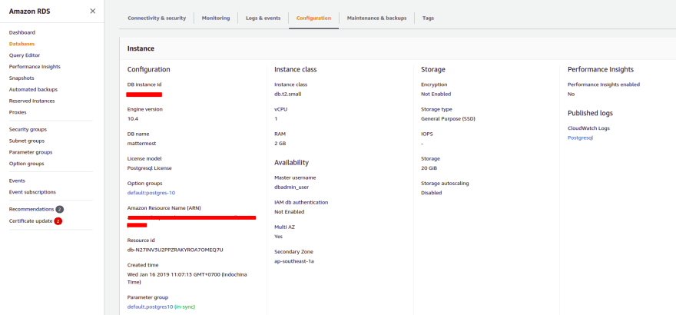This screenshot has height=315, width=676.
Task: Select the Performance Insights enabled value No
Action: pyautogui.click(x=572, y=94)
